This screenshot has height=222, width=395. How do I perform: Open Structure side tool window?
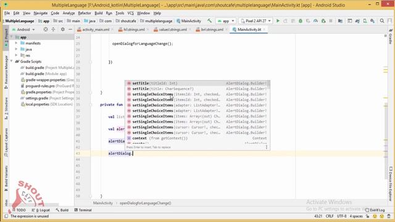point(6,109)
